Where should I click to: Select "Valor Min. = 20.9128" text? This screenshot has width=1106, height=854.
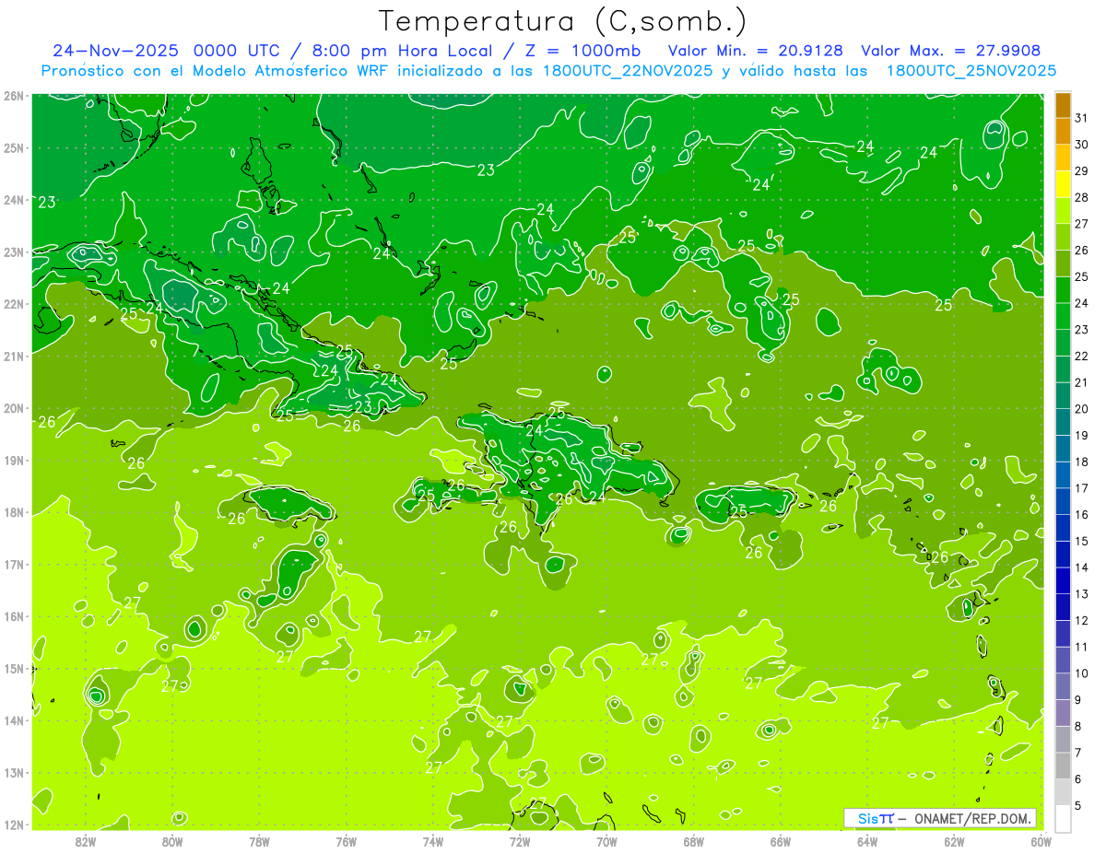[757, 51]
